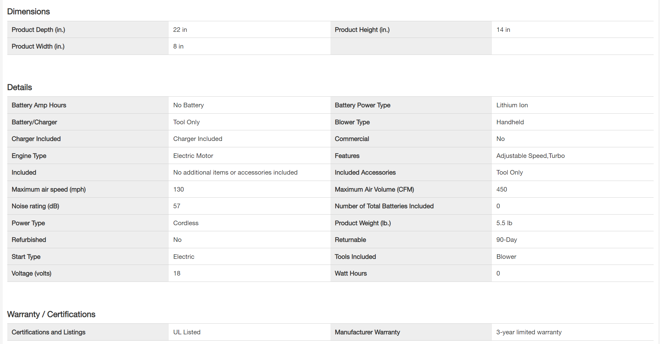Select the Warranty / Certifications heading
Image resolution: width=660 pixels, height=344 pixels.
click(51, 314)
